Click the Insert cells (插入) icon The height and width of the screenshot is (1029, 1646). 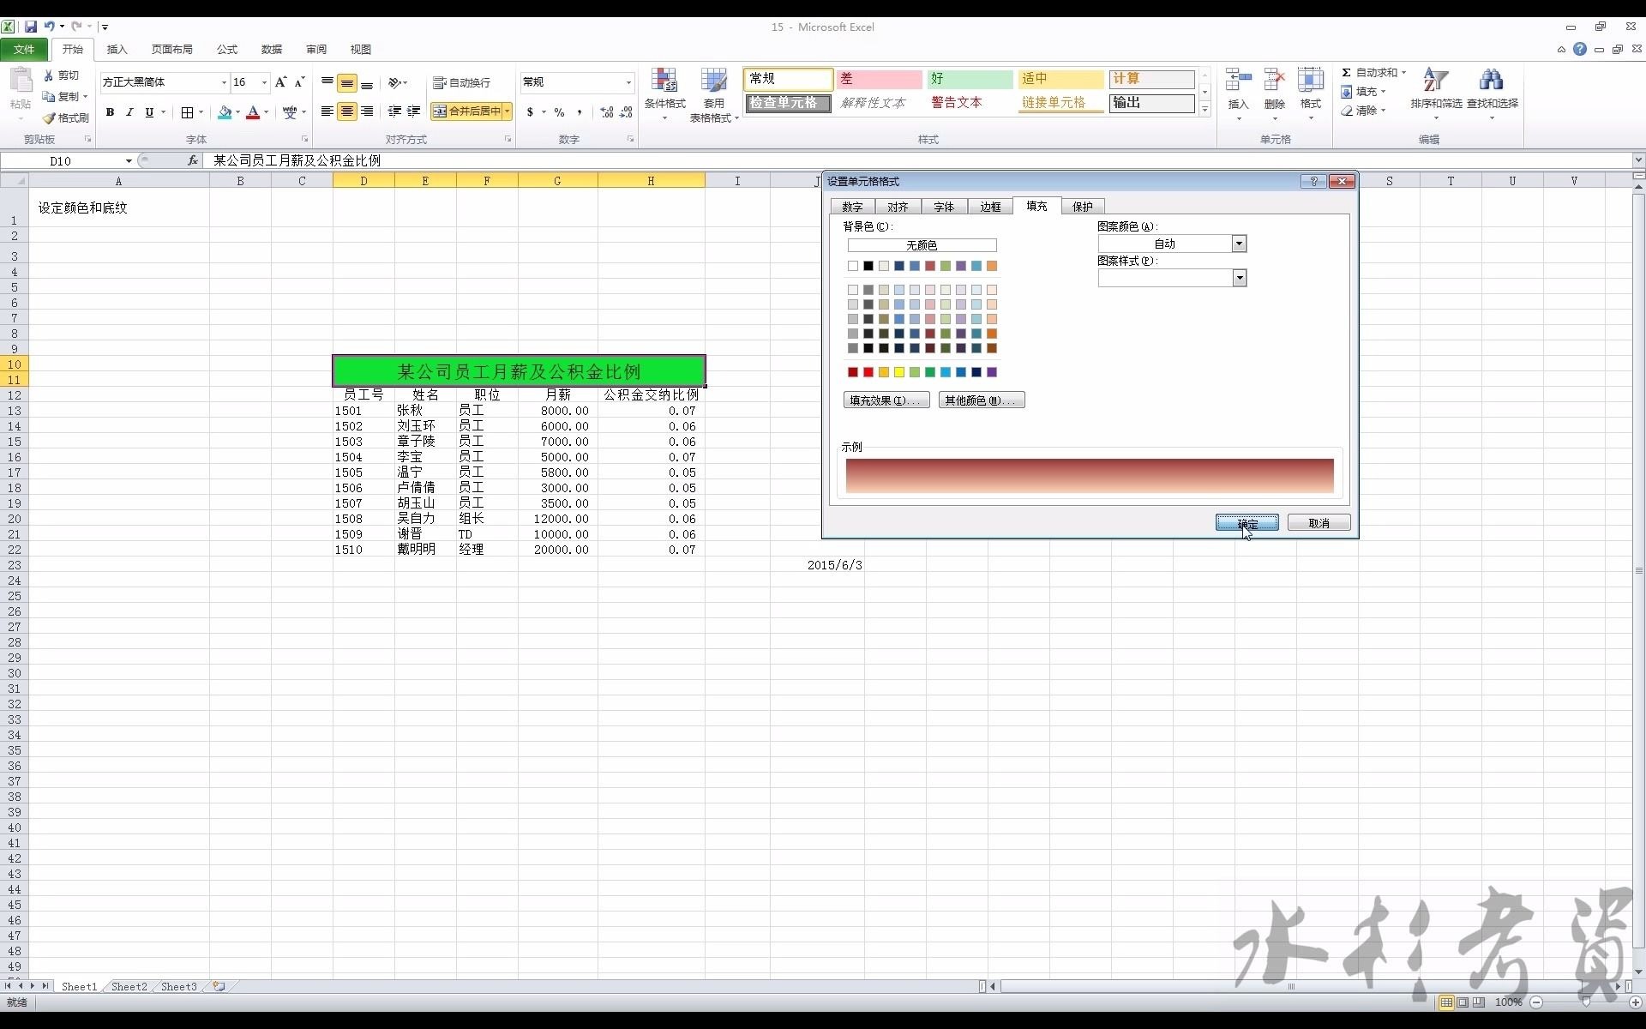click(1238, 81)
